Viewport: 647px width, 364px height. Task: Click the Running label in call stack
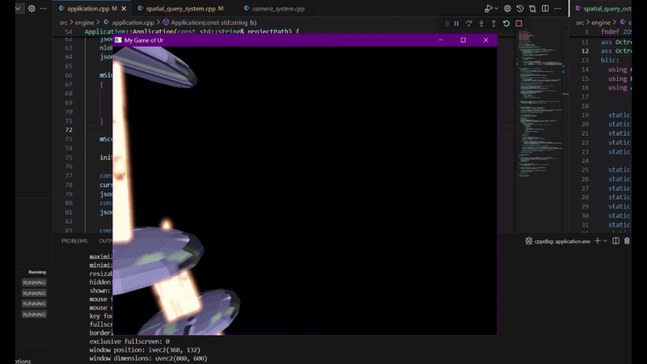[x=36, y=272]
